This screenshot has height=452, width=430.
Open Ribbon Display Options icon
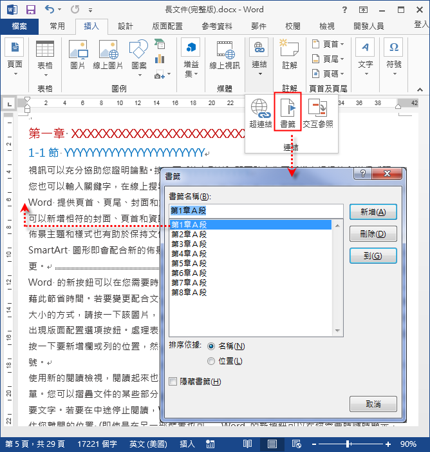point(363,10)
